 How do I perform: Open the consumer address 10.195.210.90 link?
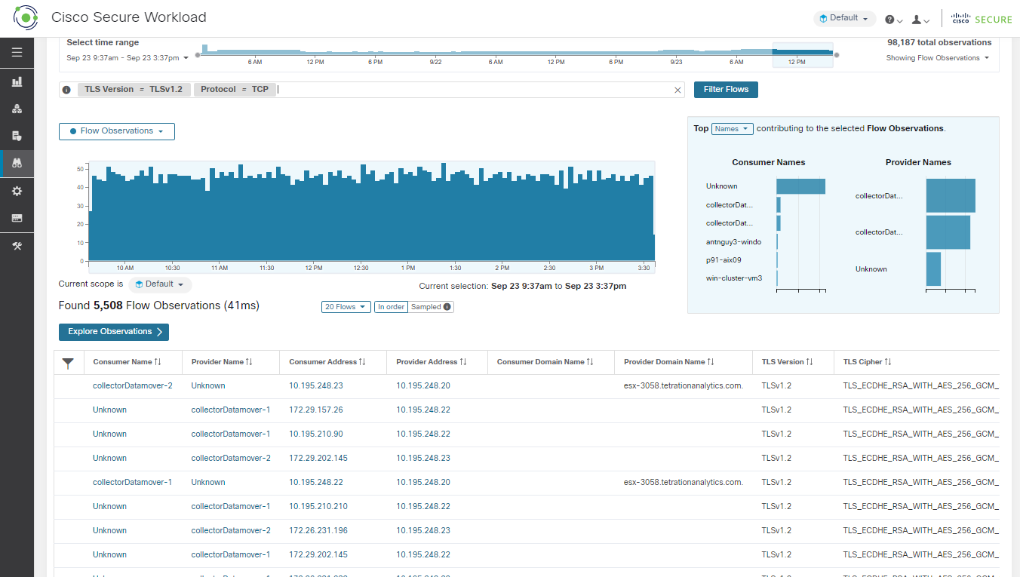tap(316, 434)
